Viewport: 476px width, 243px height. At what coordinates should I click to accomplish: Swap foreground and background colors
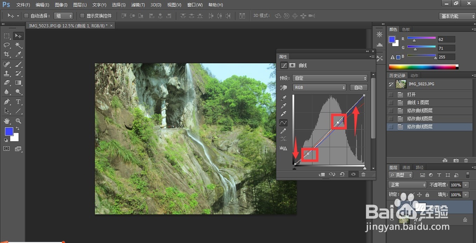tap(17, 129)
